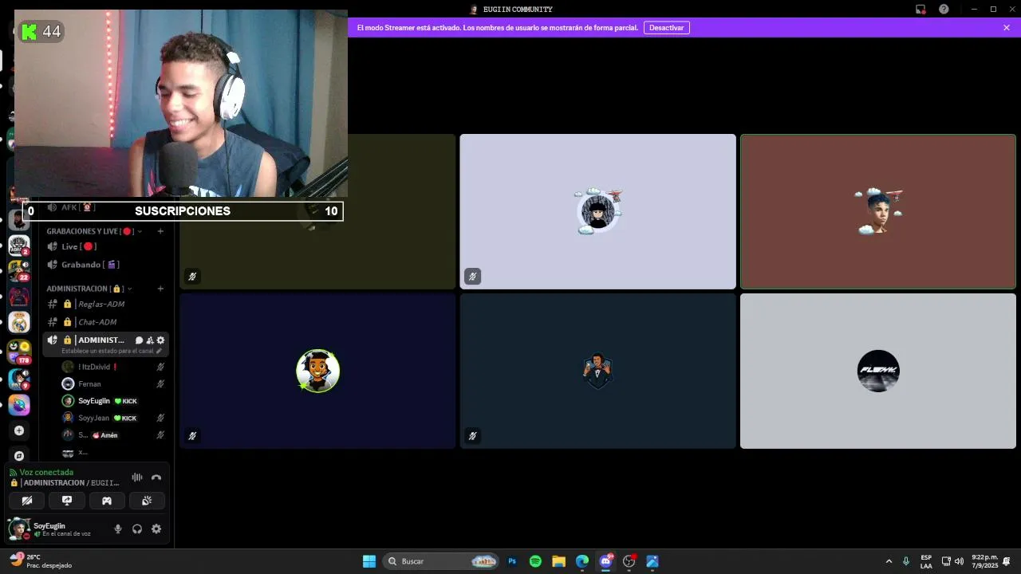Image resolution: width=1021 pixels, height=574 pixels.
Task: Open the Reglas-ADM text channel
Action: tap(105, 304)
